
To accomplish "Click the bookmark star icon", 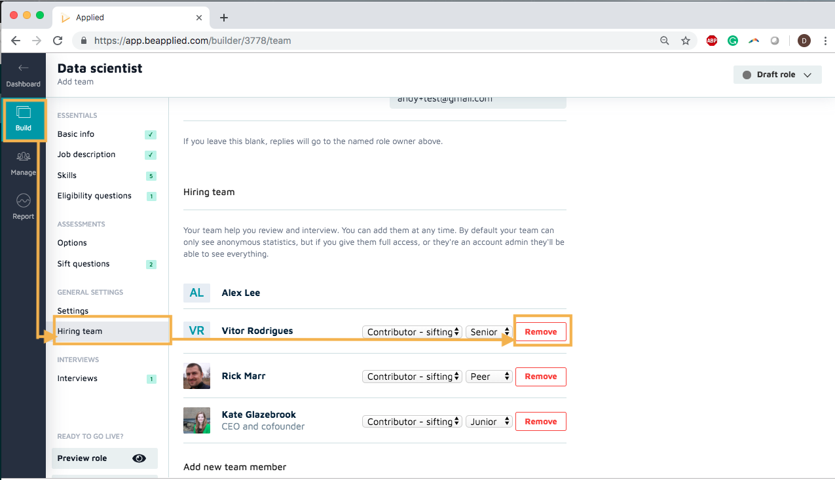I will tap(686, 41).
